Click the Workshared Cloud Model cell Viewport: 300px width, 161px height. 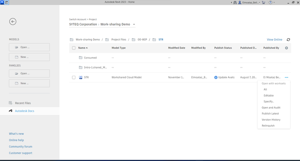[x=126, y=77]
